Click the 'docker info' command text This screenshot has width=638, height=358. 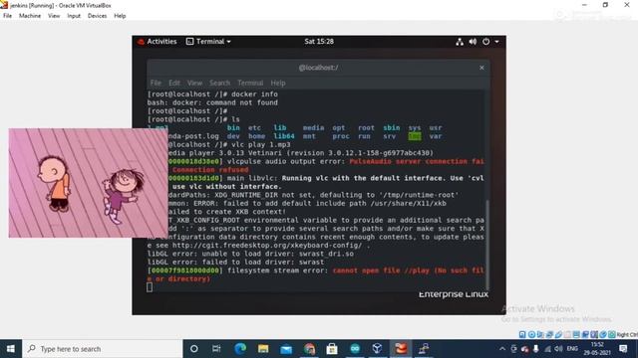point(254,94)
